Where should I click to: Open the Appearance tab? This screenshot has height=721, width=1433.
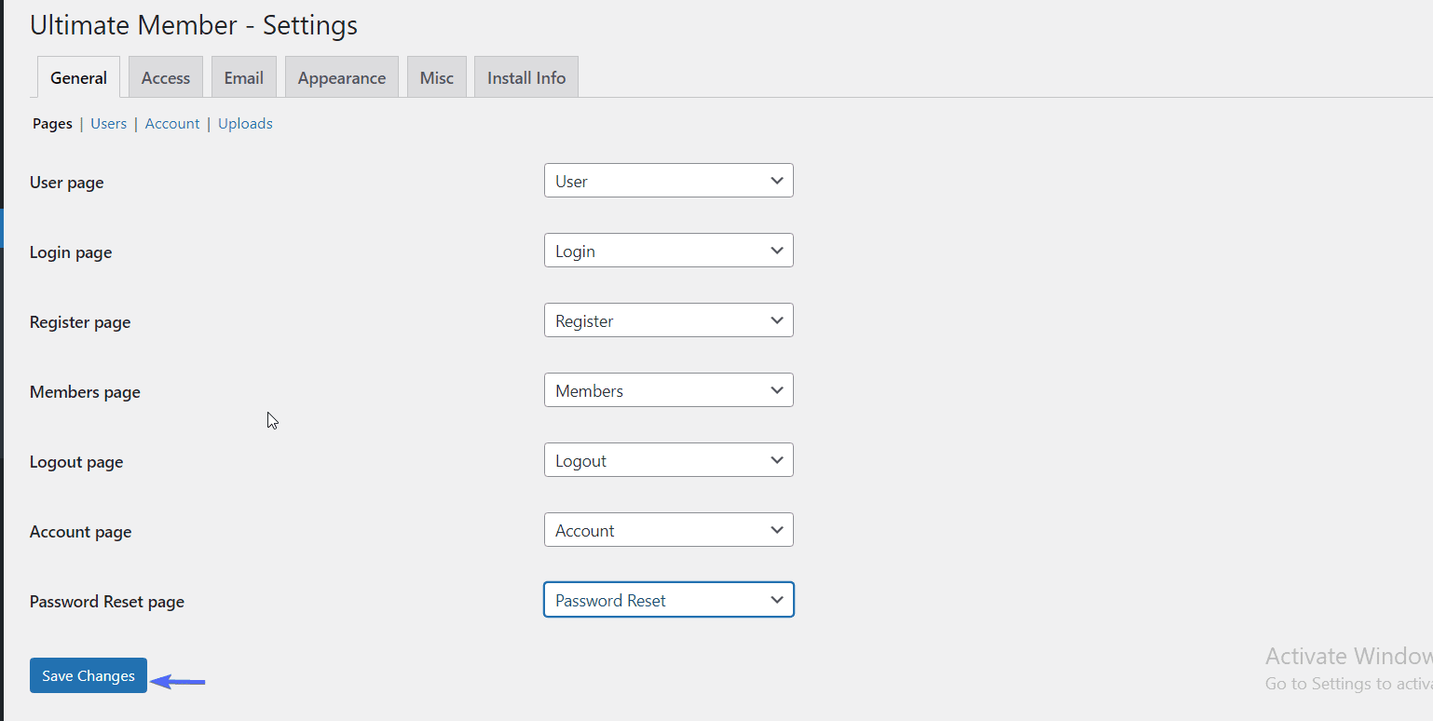click(x=342, y=77)
